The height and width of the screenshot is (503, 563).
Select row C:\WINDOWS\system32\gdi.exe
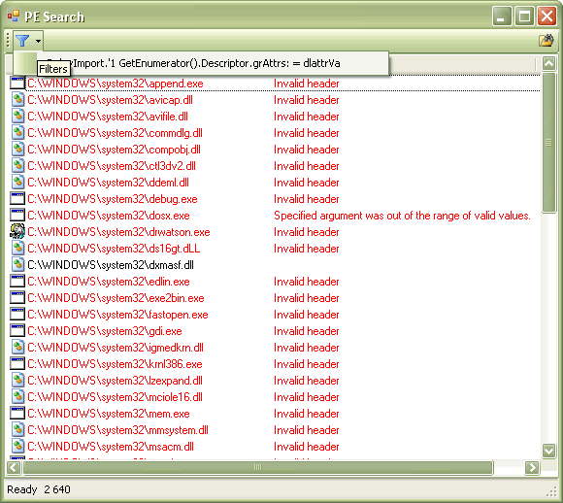(x=275, y=331)
